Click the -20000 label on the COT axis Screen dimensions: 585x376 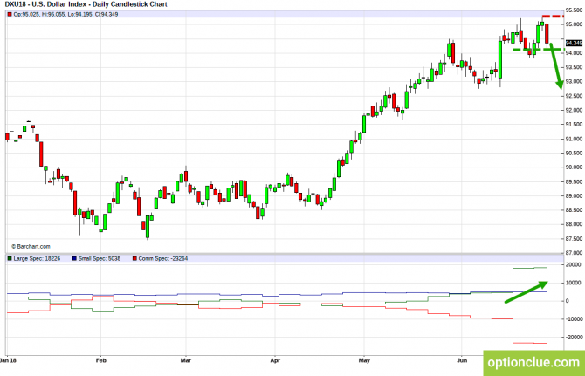point(573,338)
